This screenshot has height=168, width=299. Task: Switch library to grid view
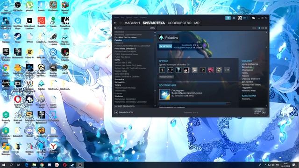coord(266,28)
